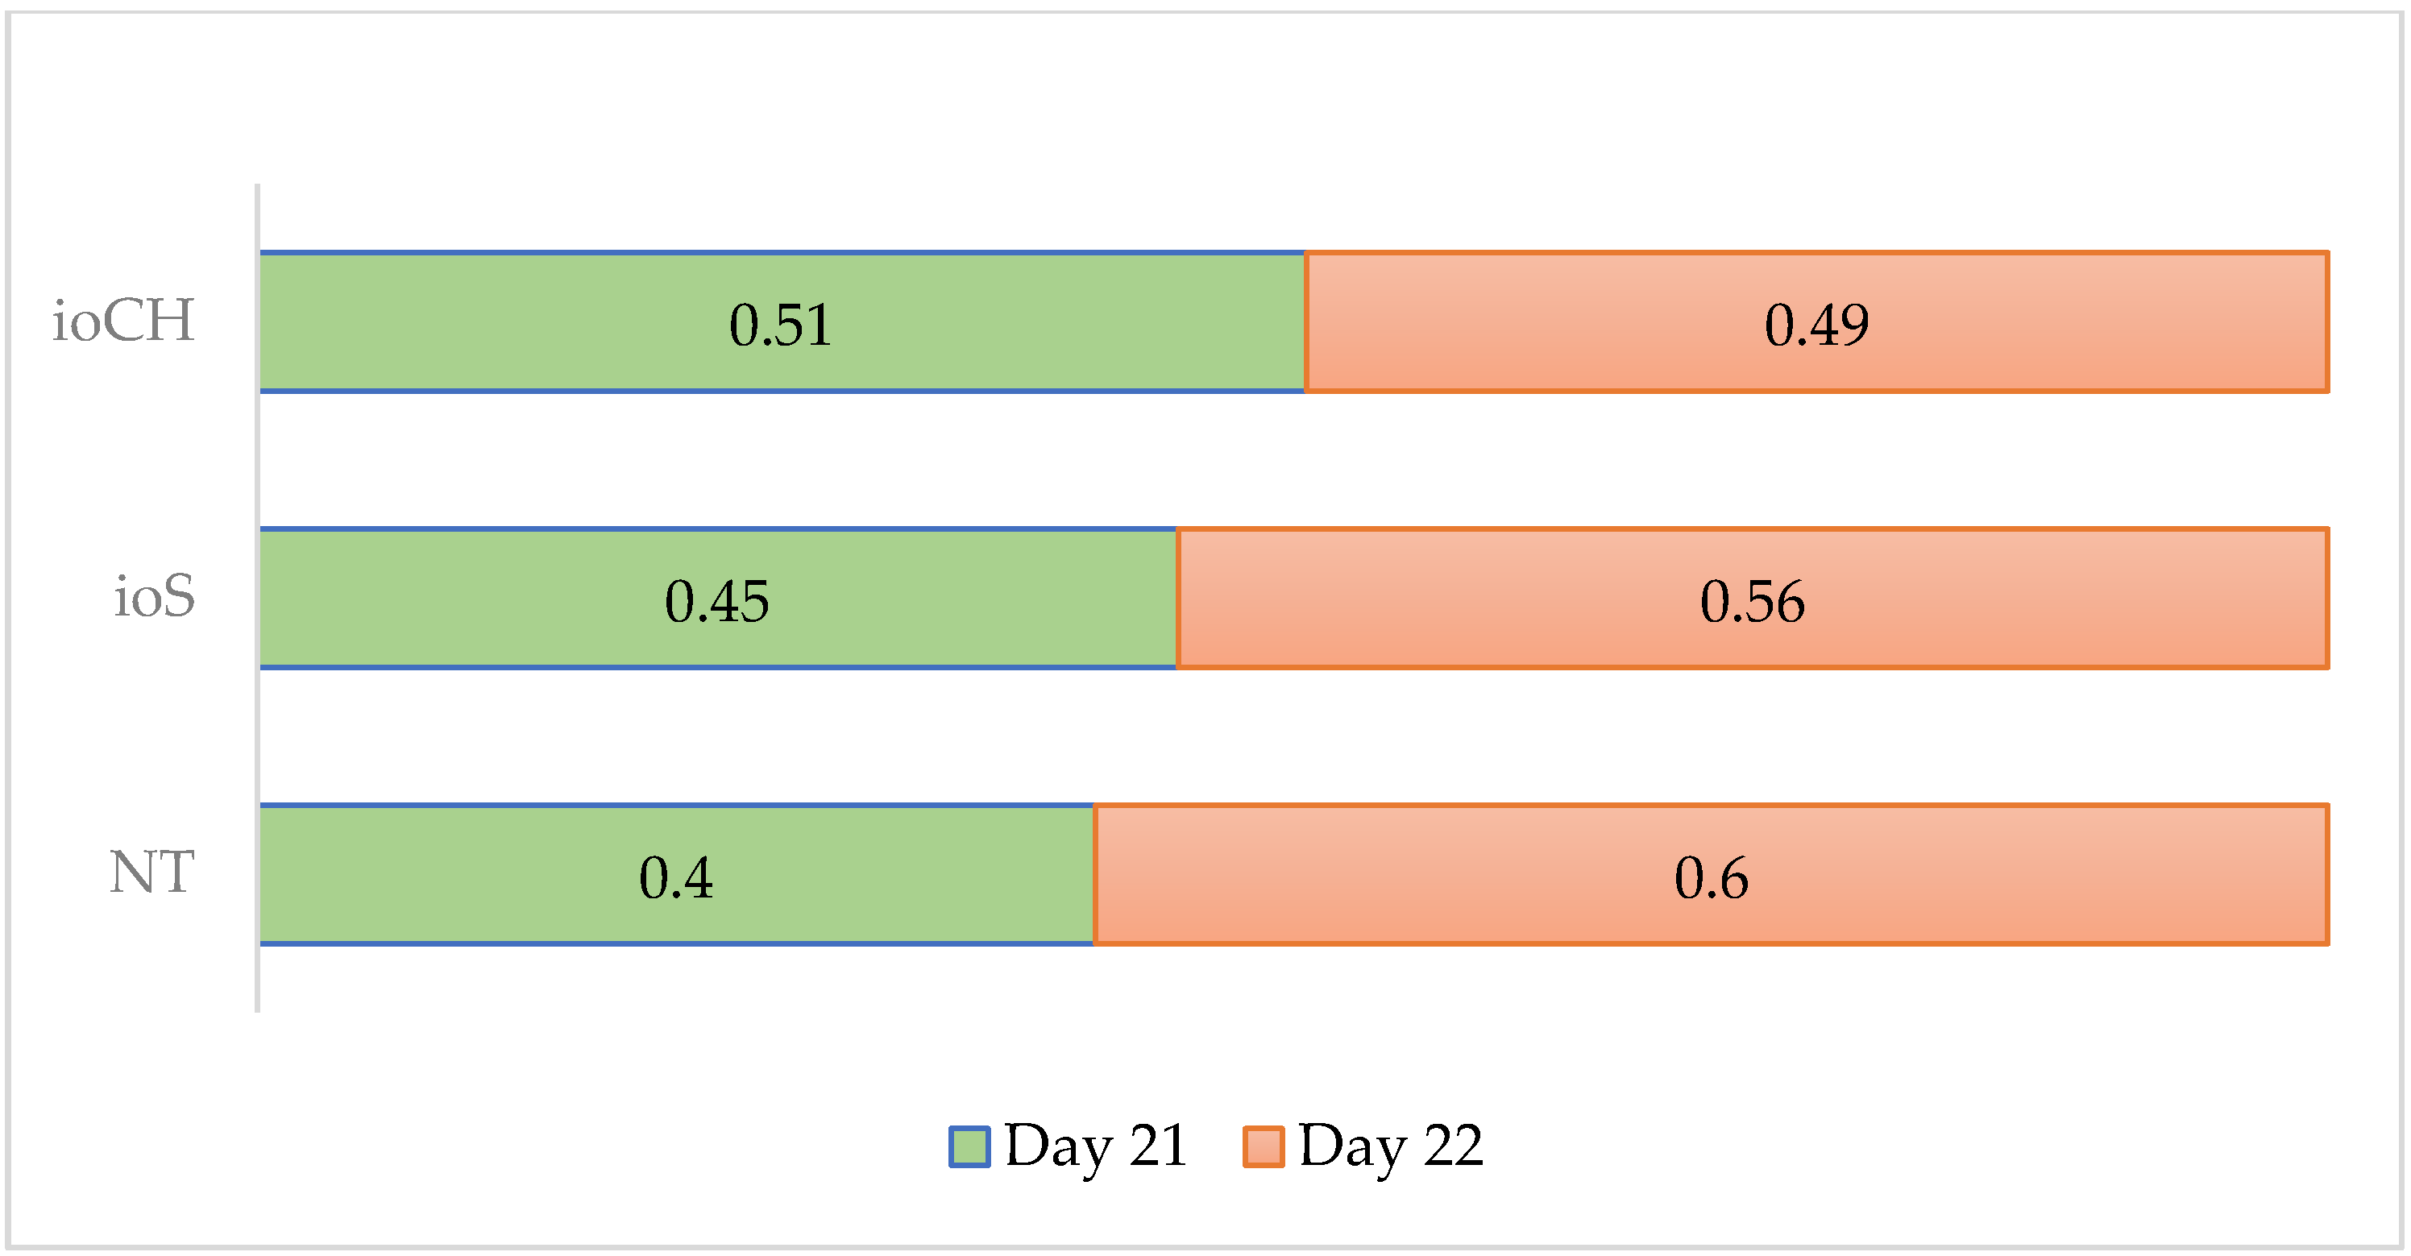Click the NT category axis label

pos(151,873)
